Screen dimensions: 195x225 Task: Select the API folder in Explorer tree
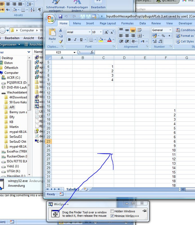[x=12, y=107]
